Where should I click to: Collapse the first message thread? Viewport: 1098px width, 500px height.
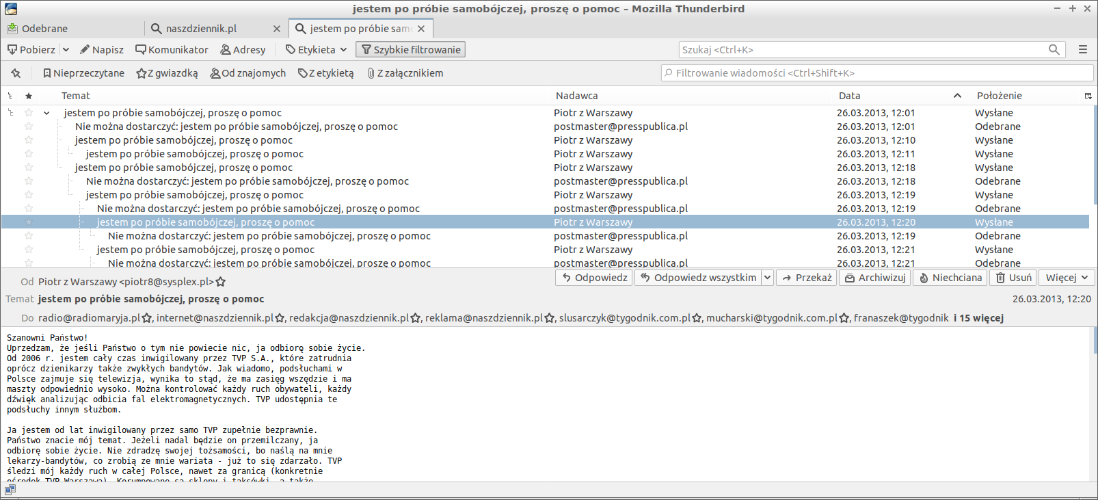tap(46, 113)
